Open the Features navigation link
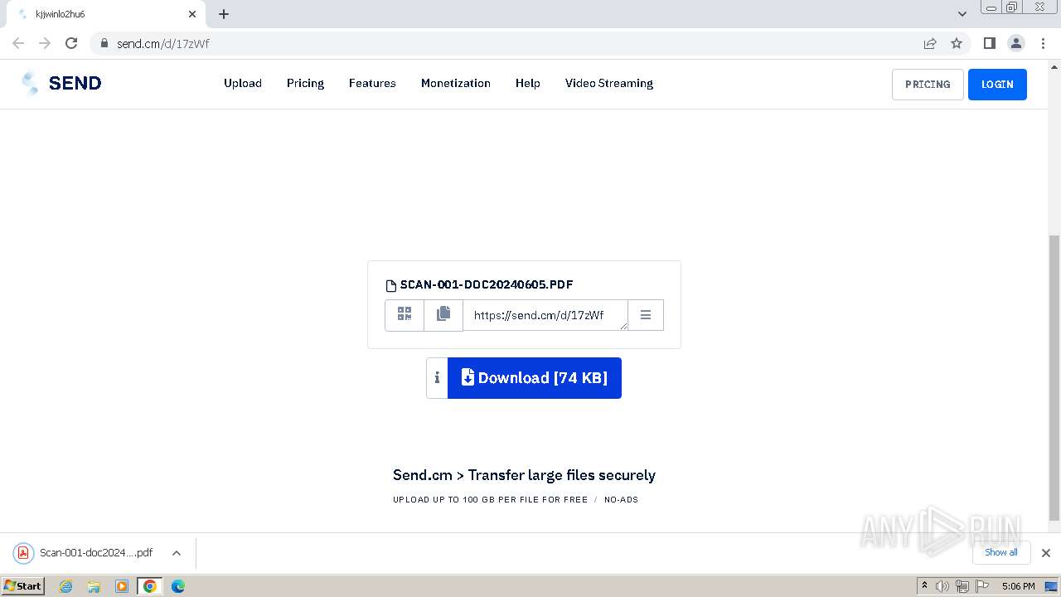 pos(372,83)
